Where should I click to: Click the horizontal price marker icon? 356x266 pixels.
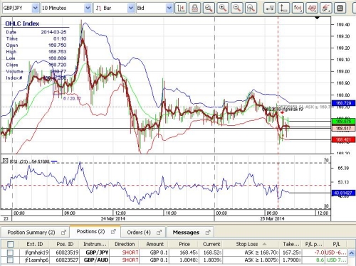point(270,8)
